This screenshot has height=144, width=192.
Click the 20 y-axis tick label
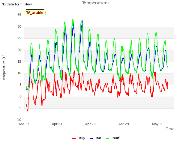[19, 50]
